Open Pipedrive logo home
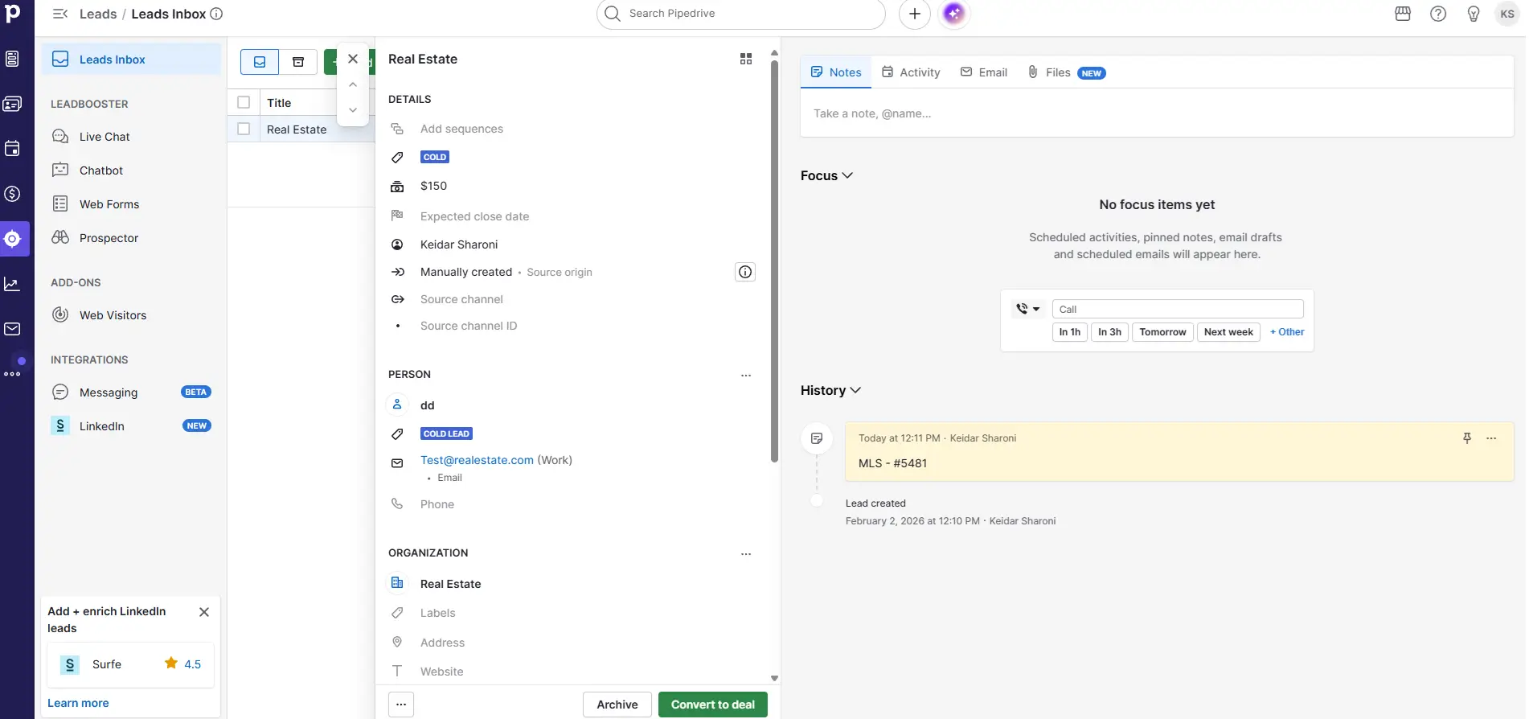 tap(13, 13)
